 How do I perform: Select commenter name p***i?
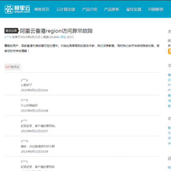point(24,121)
